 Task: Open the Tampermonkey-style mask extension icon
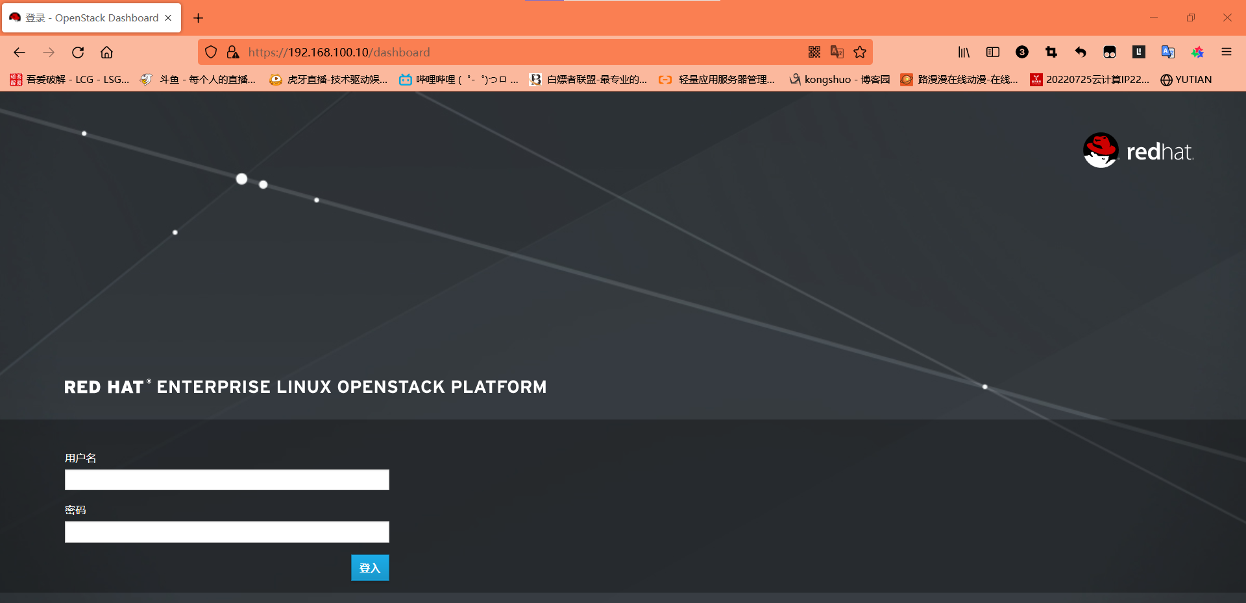(1110, 53)
